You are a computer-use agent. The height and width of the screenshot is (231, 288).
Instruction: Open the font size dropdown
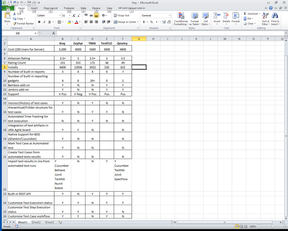[x=70, y=16]
